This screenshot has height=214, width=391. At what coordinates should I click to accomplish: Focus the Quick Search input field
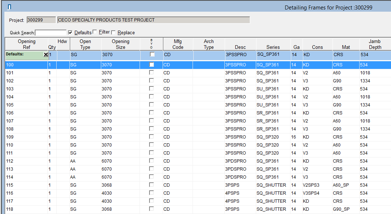pos(51,33)
